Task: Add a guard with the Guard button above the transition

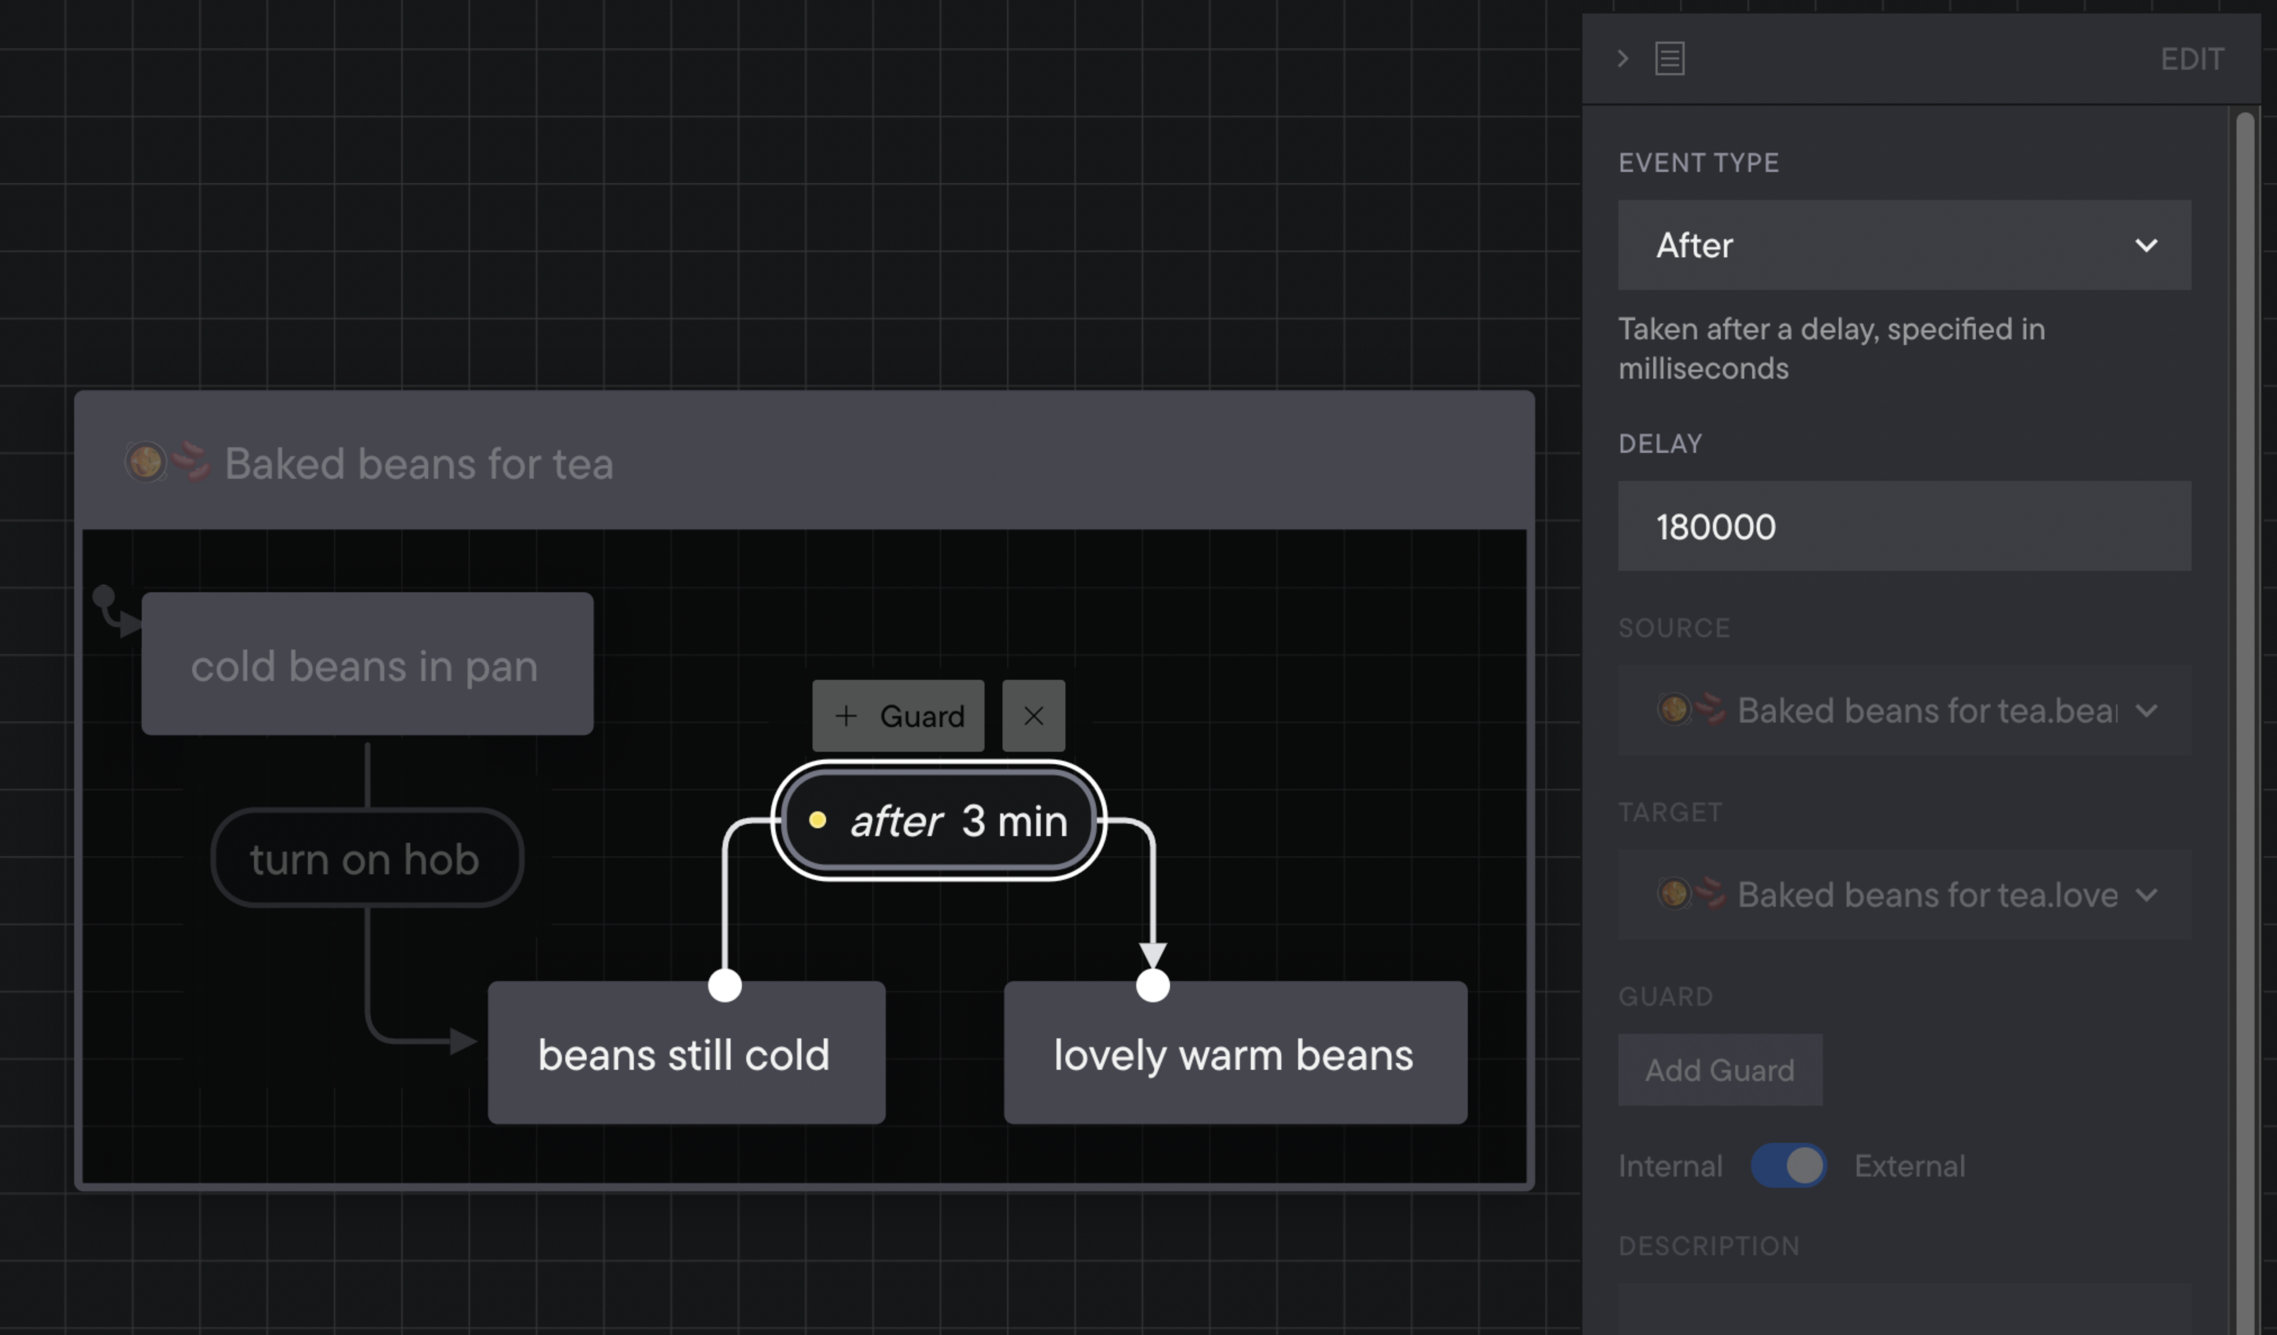Action: (898, 715)
